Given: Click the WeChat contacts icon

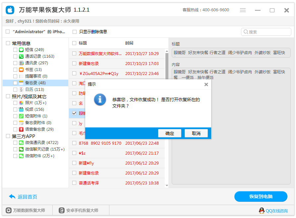Looking at the screenshot, I should coord(21,143).
